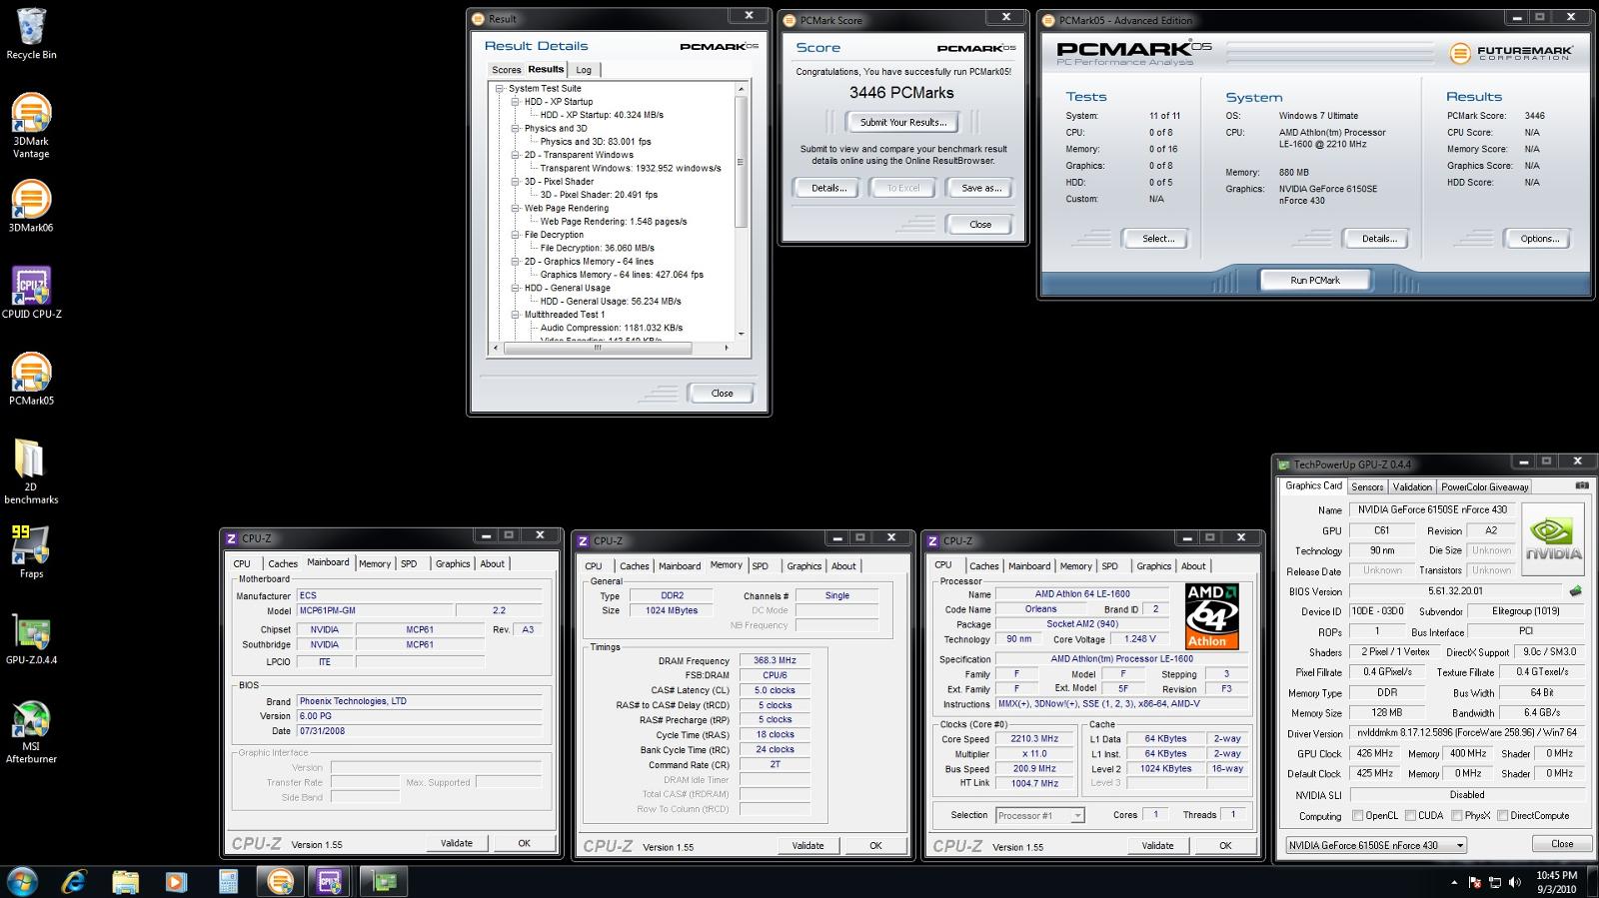Viewport: 1599px width, 898px height.
Task: Click the AMD Athlon 64 logo in CPU-Z
Action: (x=1212, y=616)
